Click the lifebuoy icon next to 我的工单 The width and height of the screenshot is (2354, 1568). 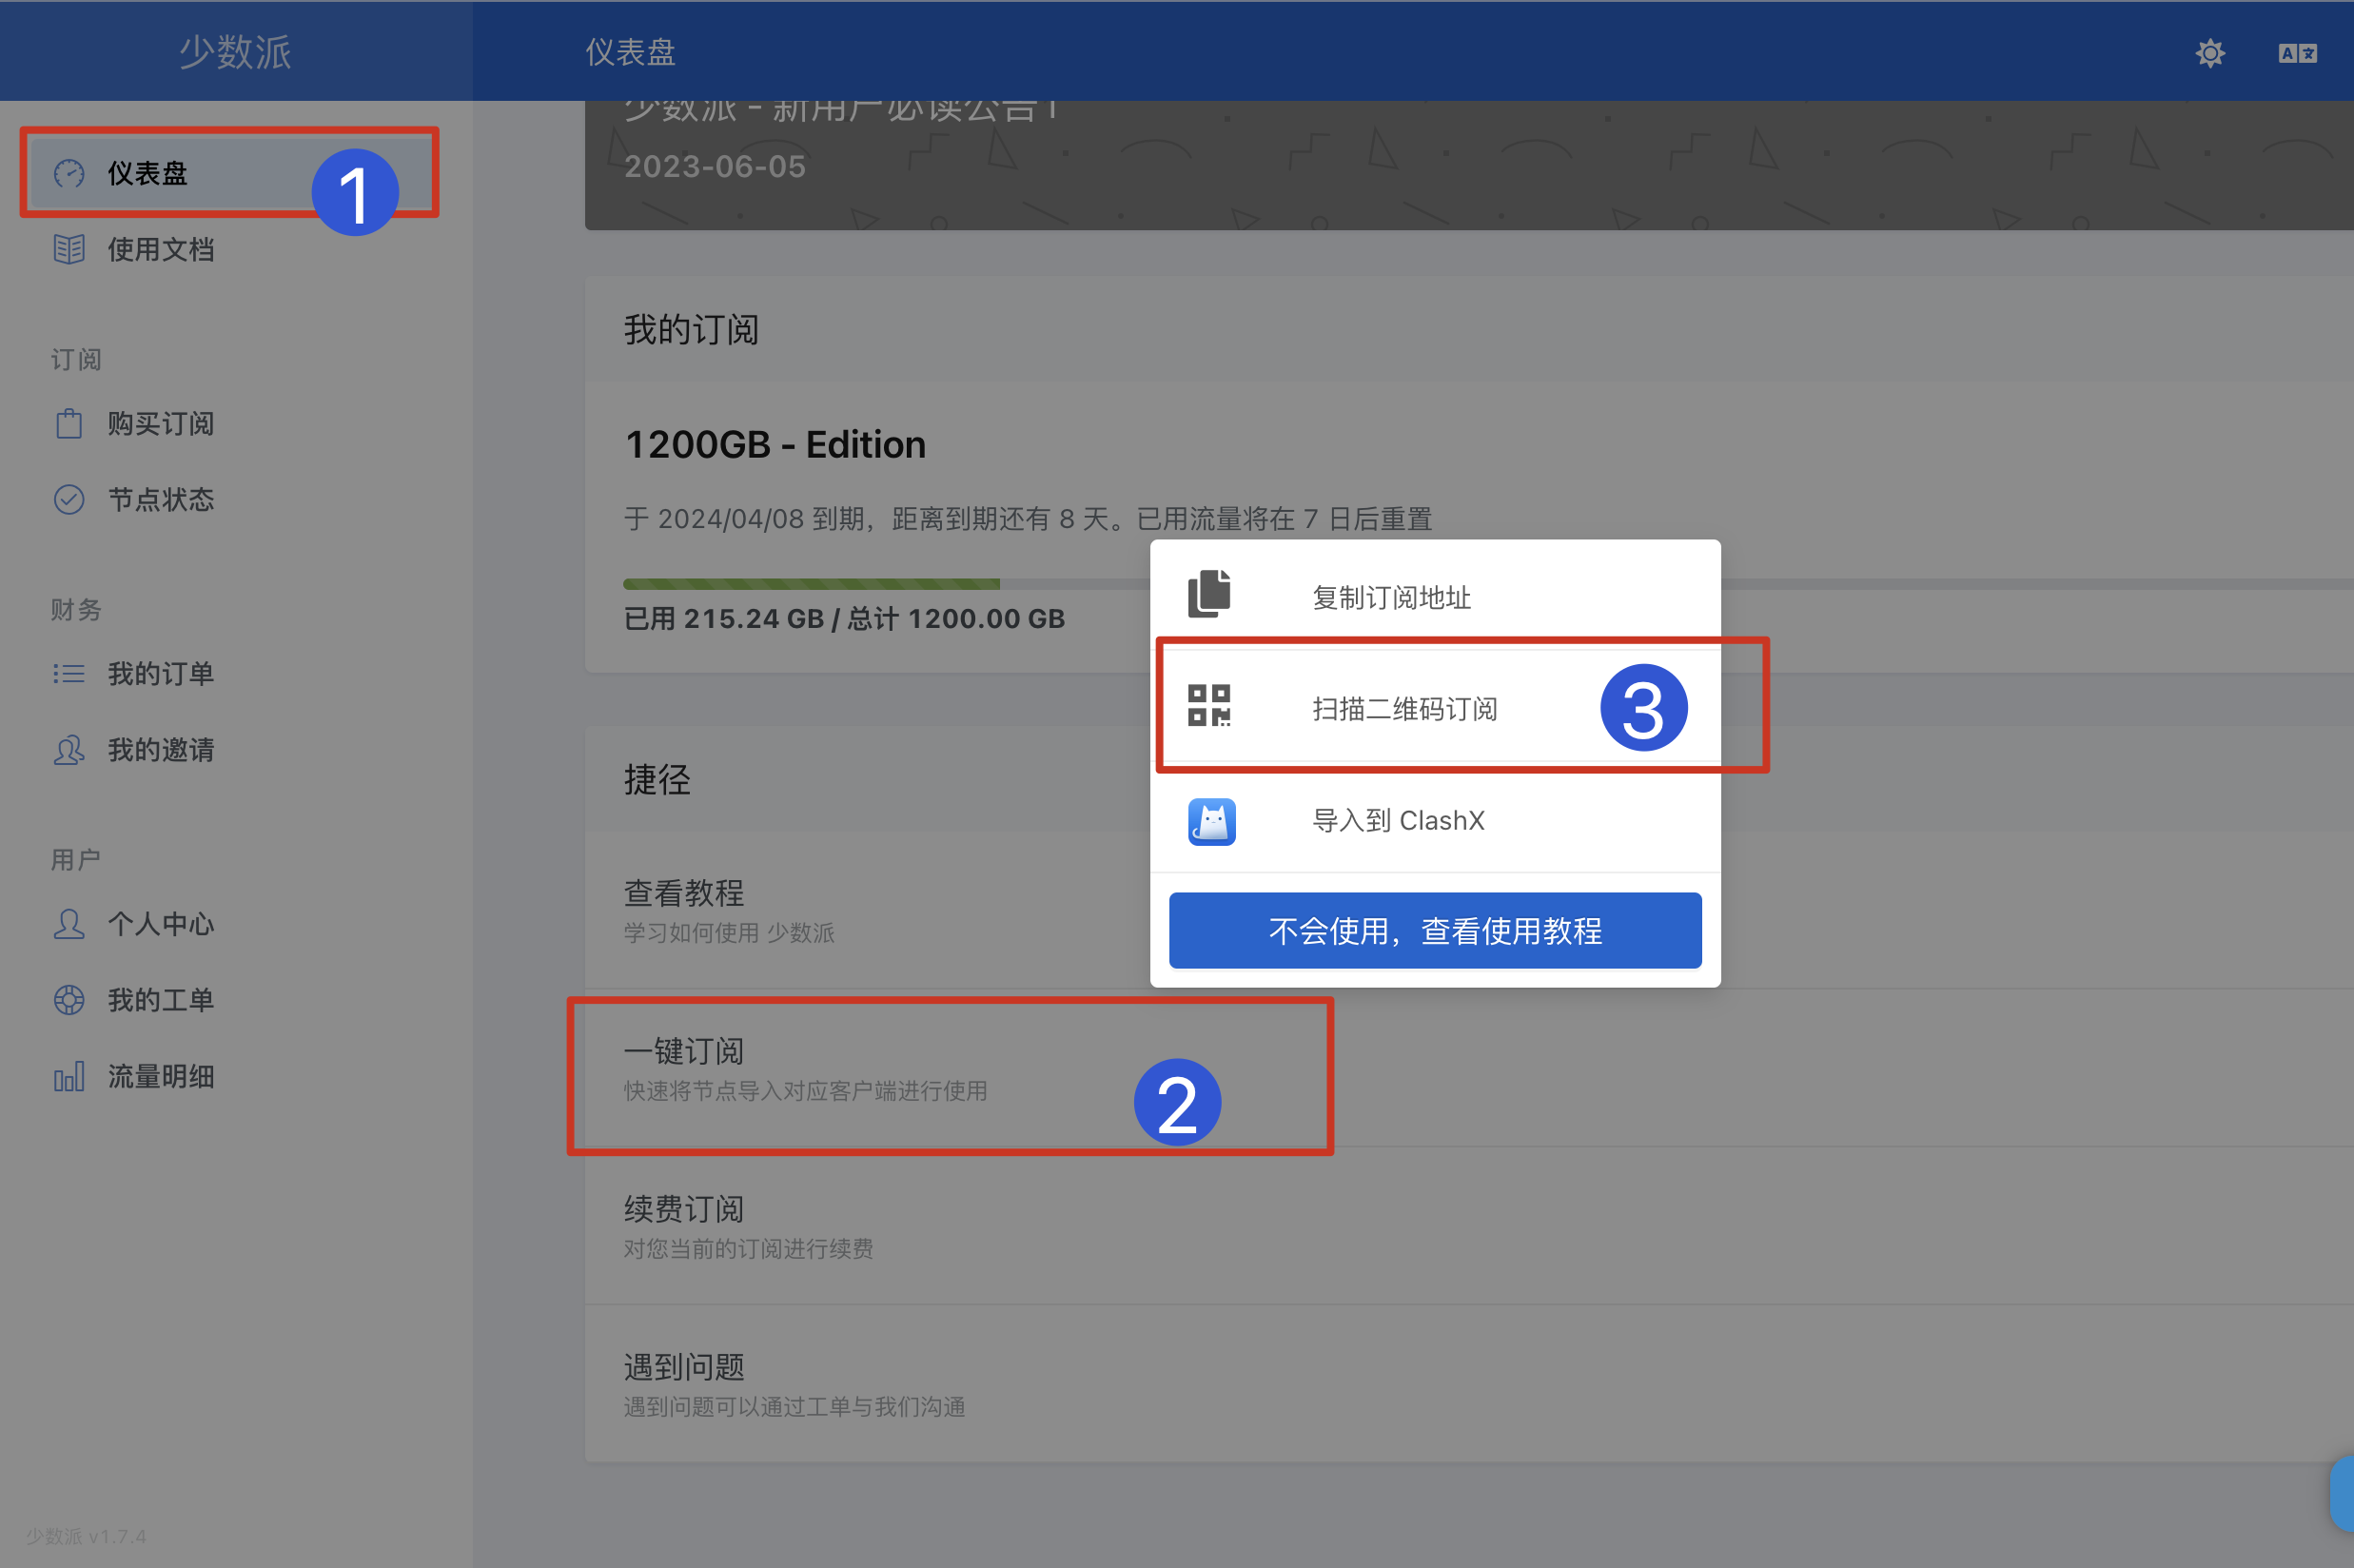coord(69,1000)
